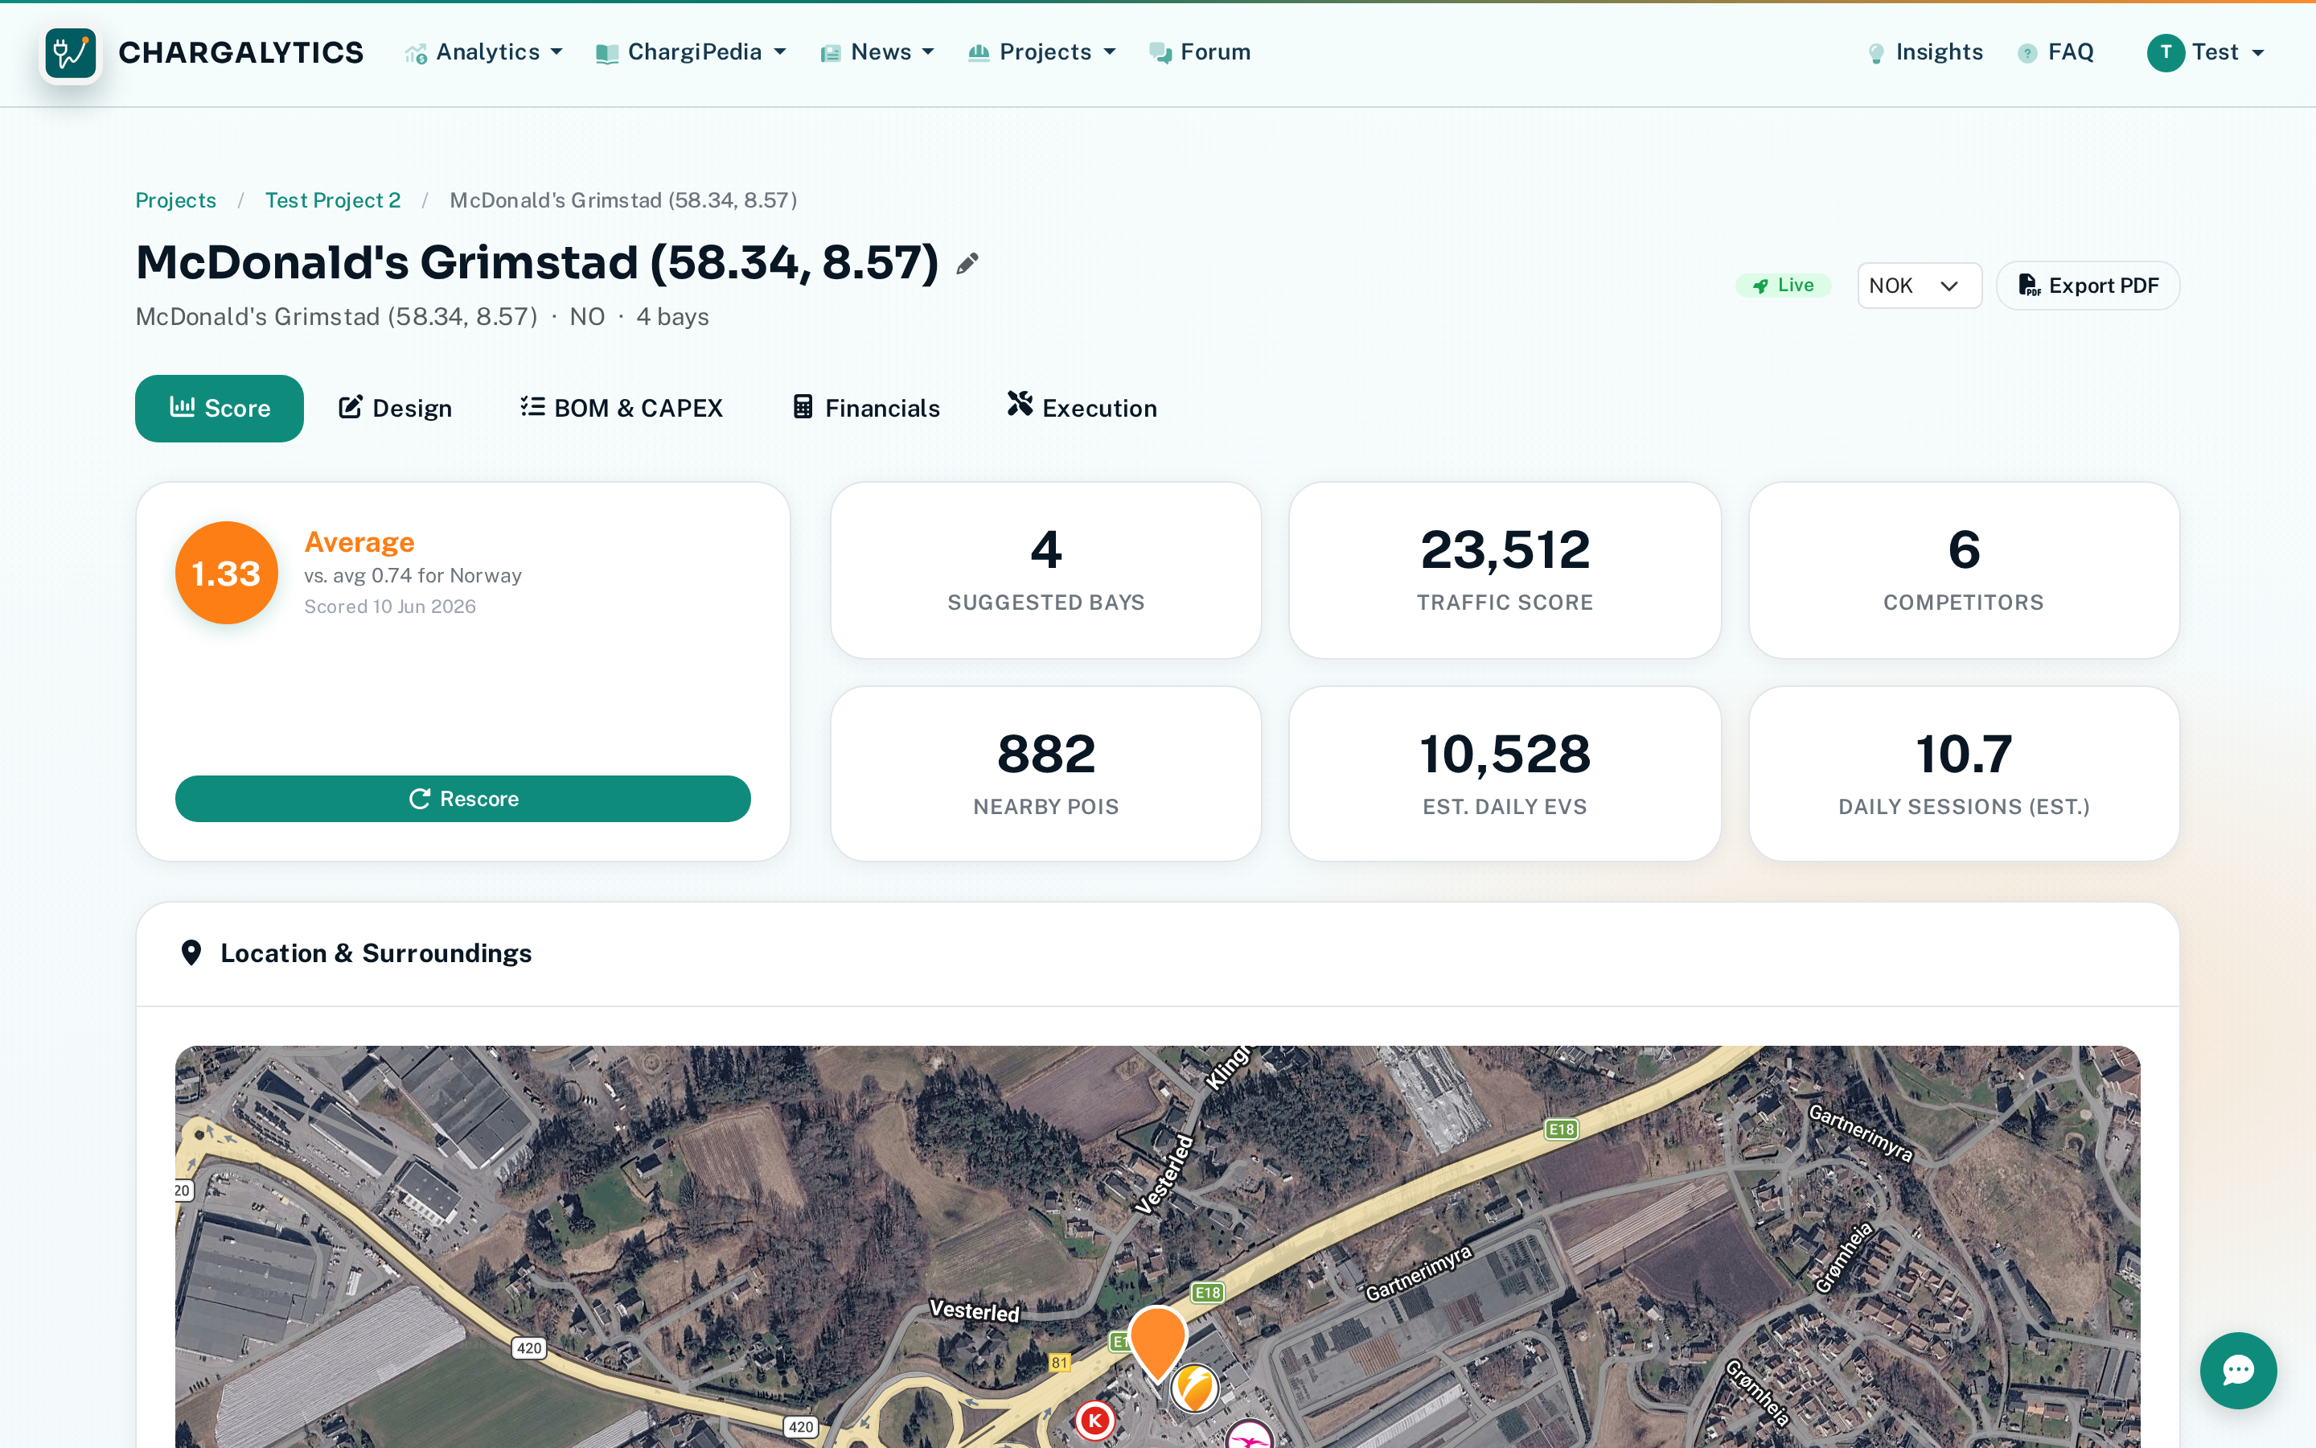Viewport: 2316px width, 1448px height.
Task: Click the lightbulb icon next to Insights
Action: 1876,54
